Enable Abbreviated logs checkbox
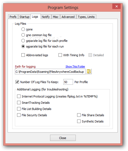Screen dimensions: 128x151 [x=23, y=55]
